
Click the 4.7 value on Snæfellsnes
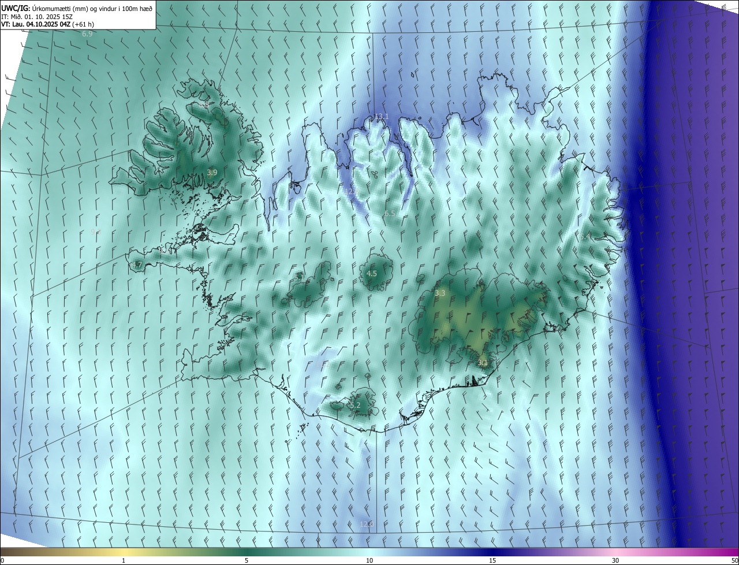136,265
